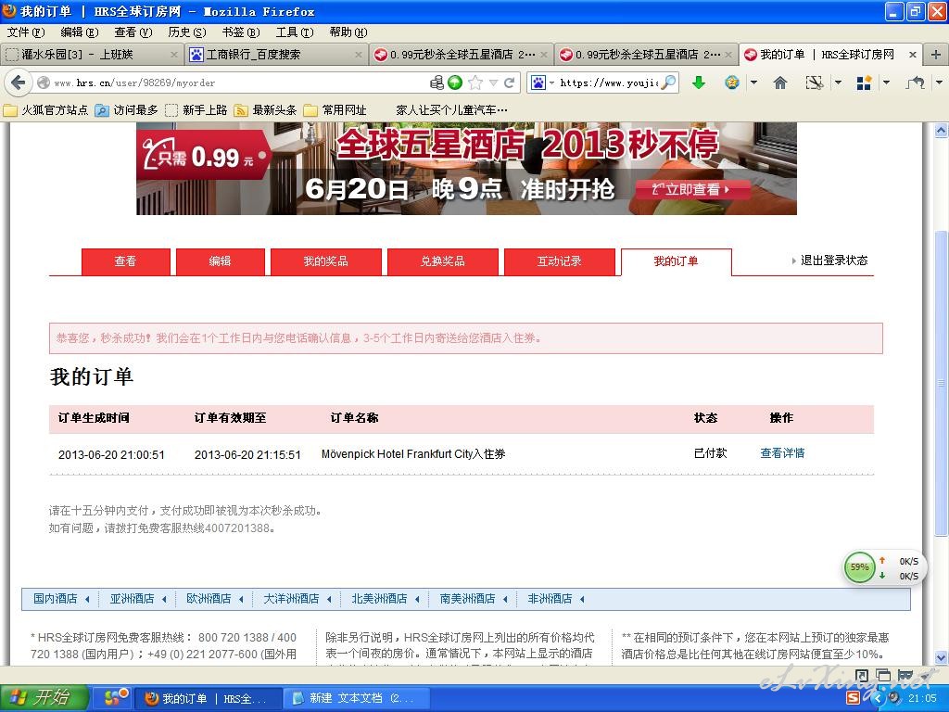The image size is (949, 712).
Task: Click the search box input field
Action: tap(609, 83)
